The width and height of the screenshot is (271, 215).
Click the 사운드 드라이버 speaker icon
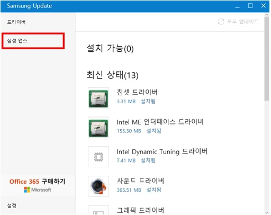(x=98, y=186)
